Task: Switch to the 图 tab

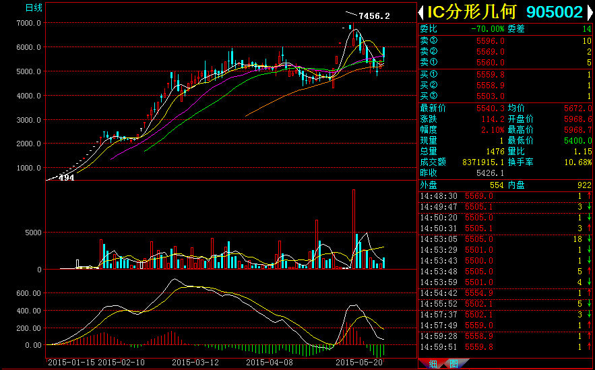Action: 454,365
